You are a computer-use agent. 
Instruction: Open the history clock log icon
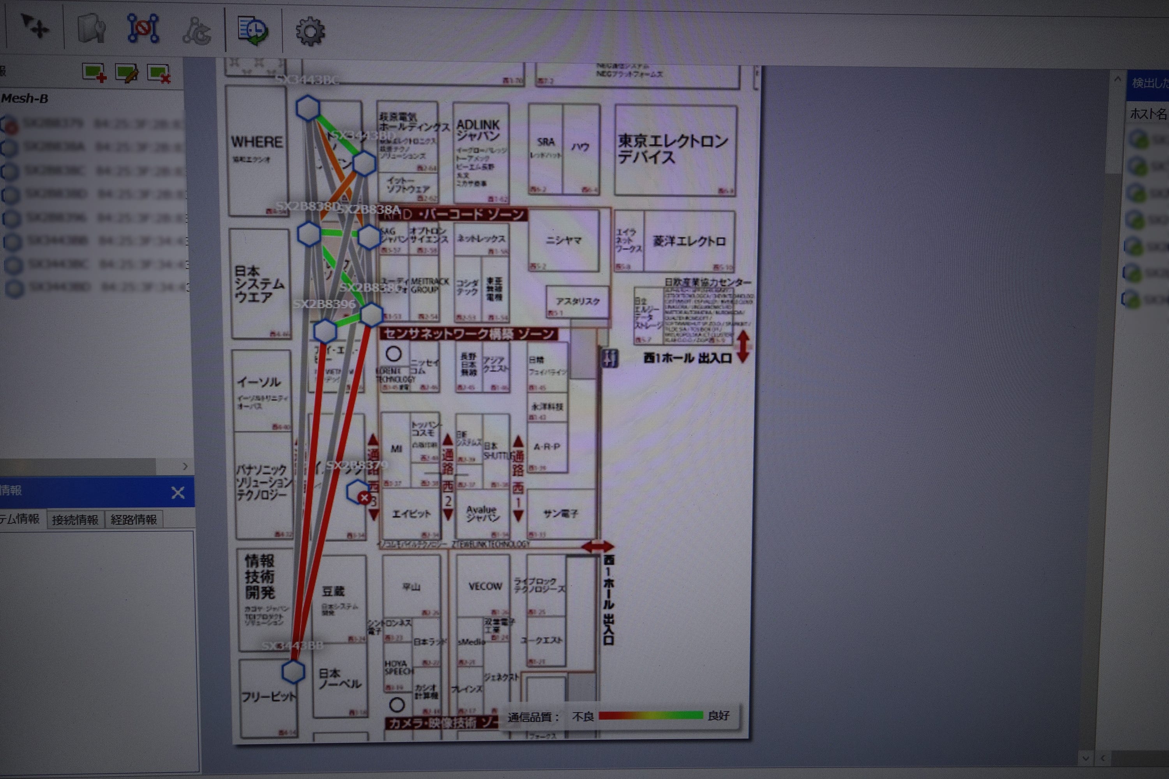[253, 31]
